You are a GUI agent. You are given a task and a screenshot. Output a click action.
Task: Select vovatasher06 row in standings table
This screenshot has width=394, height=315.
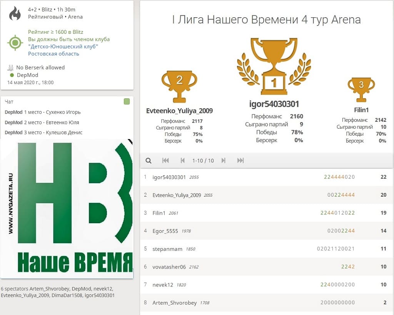tap(169, 267)
